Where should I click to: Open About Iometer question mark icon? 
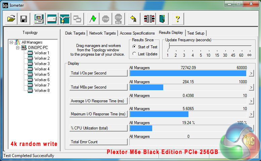click(178, 19)
